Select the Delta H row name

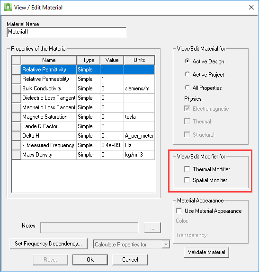pos(49,136)
